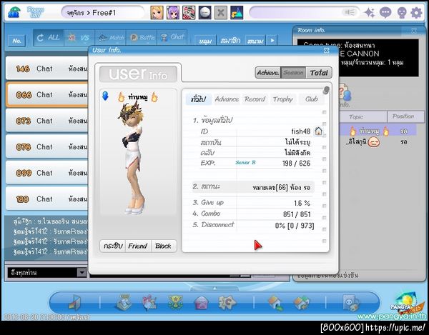The width and height of the screenshot is (429, 335).
Task: Switch to the Season tab
Action: (293, 73)
